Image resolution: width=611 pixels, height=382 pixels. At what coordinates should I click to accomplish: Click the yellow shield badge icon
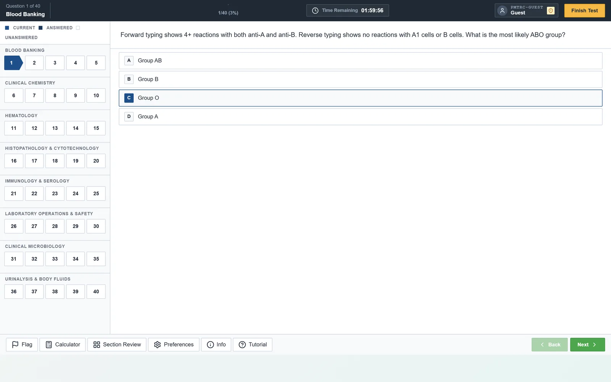[x=551, y=11]
